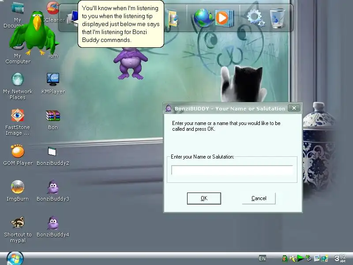Click the Bonzi listening tip speech balloon
Viewport: 353px width, 265px height.
click(120, 24)
